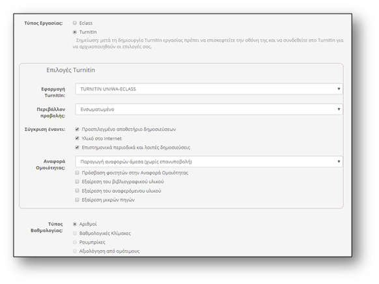Click the Τύπος Βαθμολογίας label
The image size is (379, 284).
tap(47, 227)
